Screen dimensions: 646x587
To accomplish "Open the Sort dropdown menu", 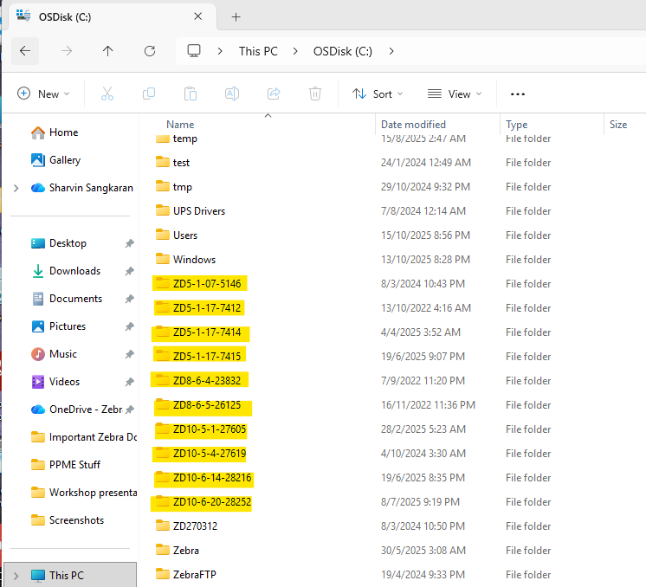I will point(378,94).
